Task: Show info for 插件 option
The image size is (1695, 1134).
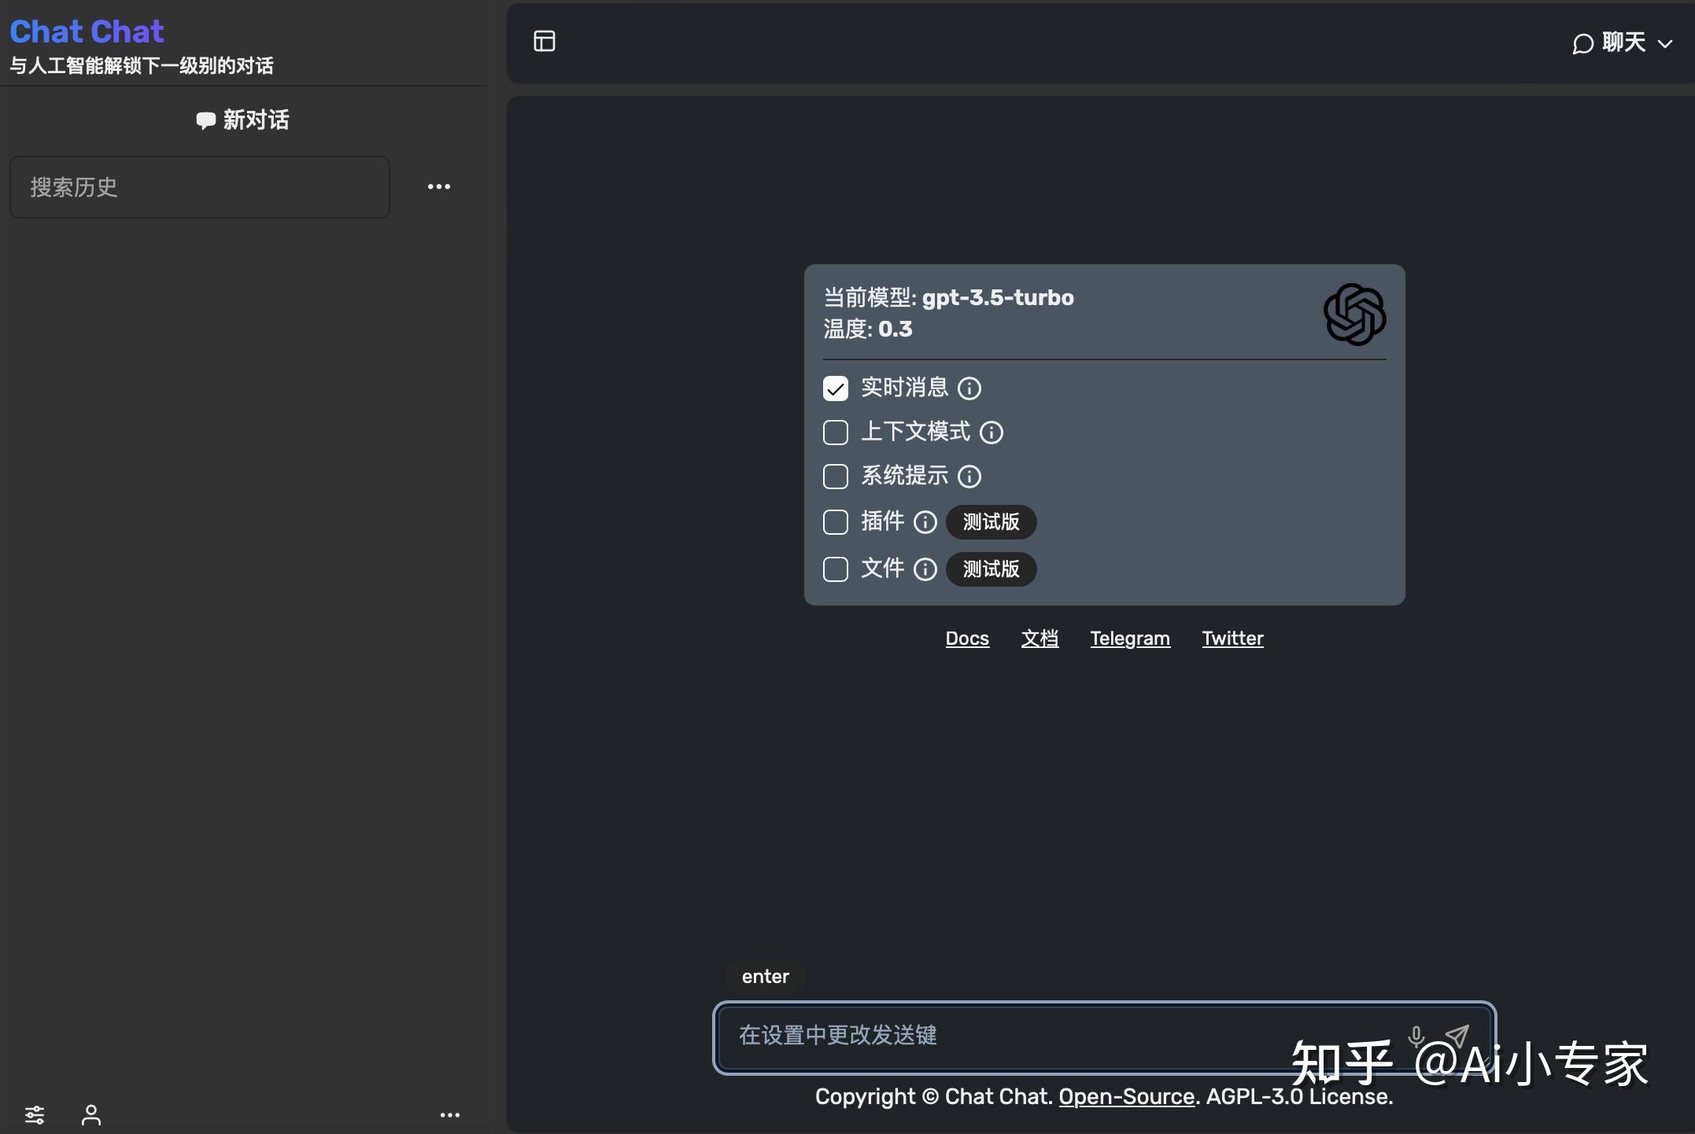Action: point(925,522)
